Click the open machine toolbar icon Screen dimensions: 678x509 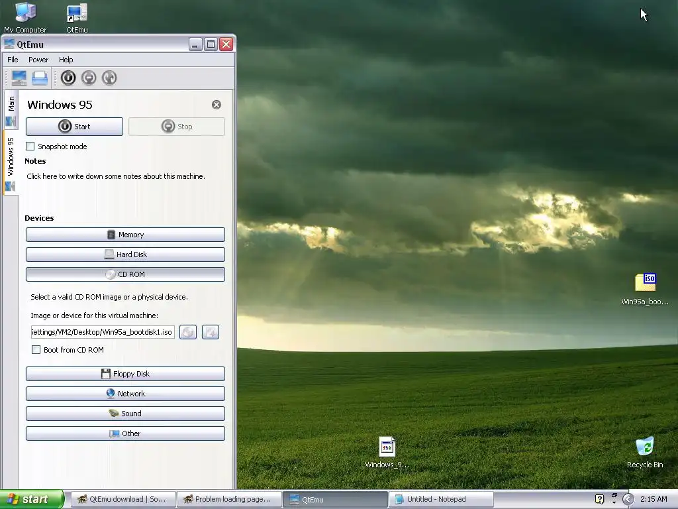(x=40, y=78)
